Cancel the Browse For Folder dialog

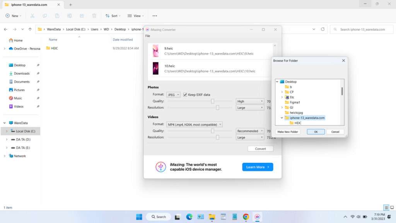335,132
